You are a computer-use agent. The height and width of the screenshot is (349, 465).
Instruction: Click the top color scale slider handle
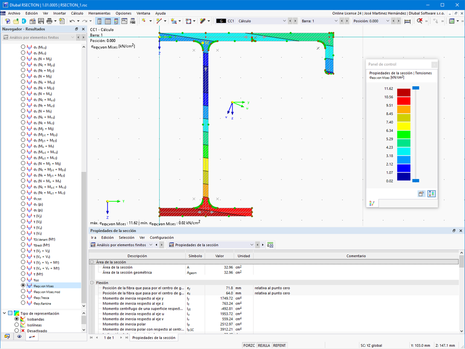coord(416,88)
